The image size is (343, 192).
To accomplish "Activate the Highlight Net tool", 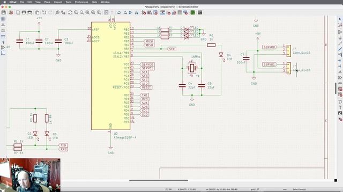I will (340, 25).
